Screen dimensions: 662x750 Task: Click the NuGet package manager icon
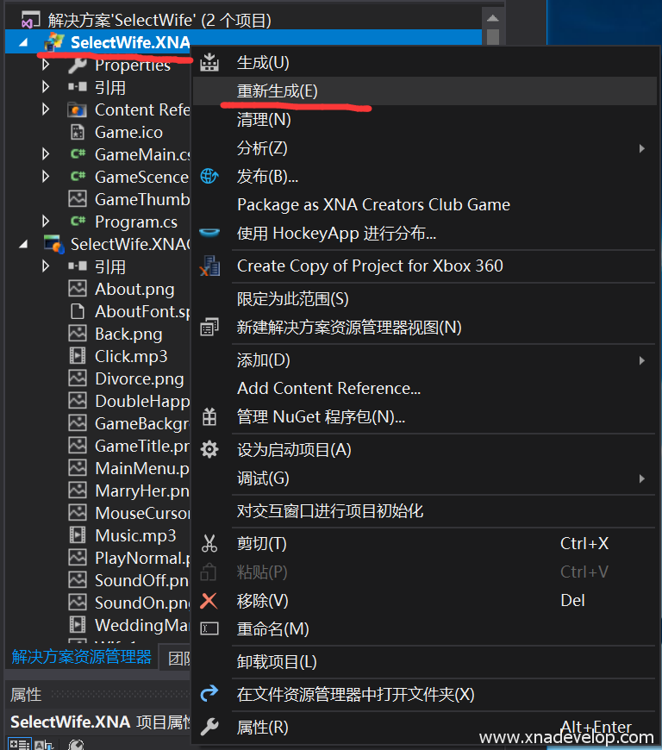click(x=209, y=417)
